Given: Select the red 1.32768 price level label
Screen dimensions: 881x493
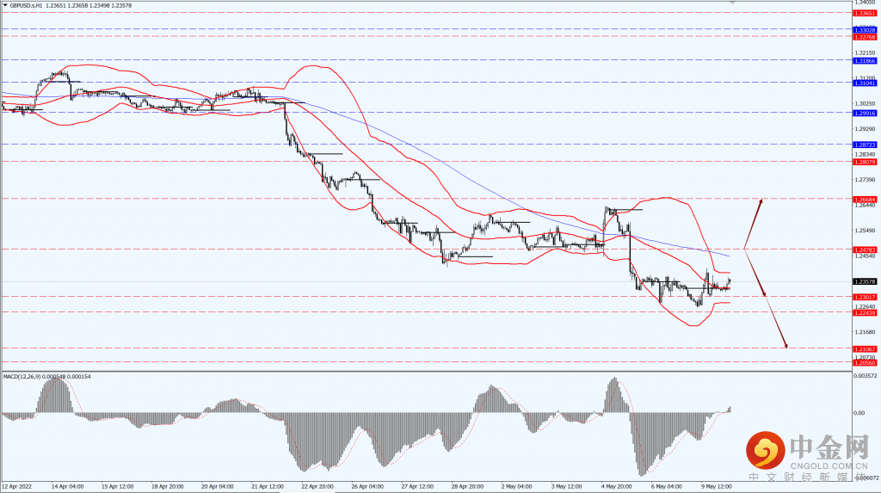Looking at the screenshot, I should point(864,37).
